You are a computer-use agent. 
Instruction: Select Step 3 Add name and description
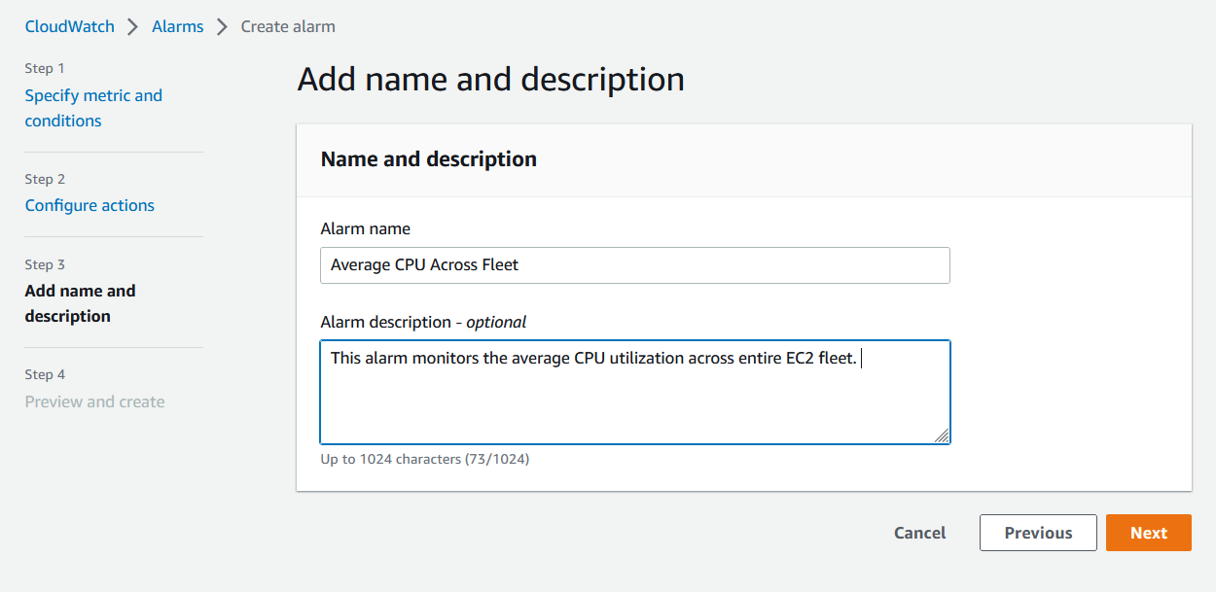[x=81, y=302]
